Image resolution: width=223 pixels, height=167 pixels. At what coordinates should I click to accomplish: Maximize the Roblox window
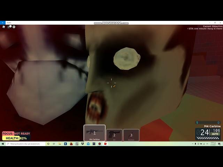[x=215, y=23]
